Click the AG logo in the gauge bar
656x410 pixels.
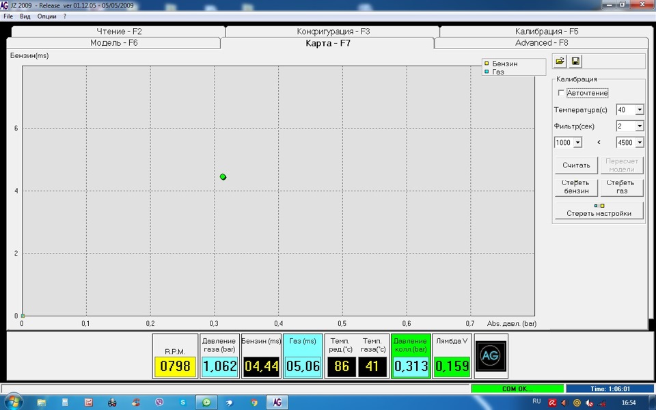coord(491,356)
